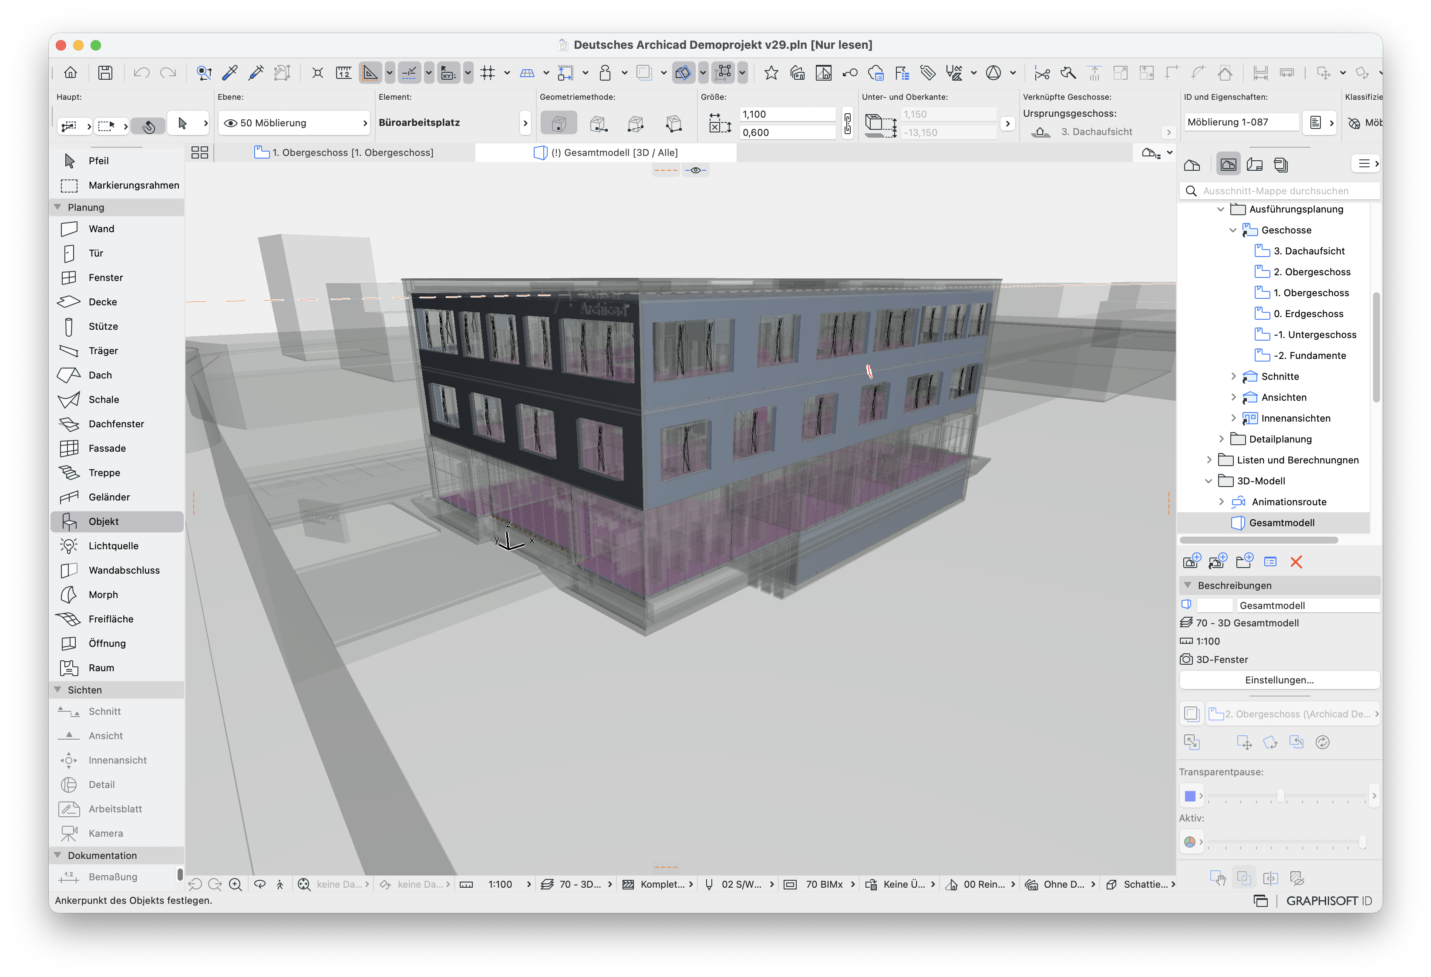This screenshot has width=1431, height=977.
Task: Open the measure ruler tool icon
Action: (343, 73)
